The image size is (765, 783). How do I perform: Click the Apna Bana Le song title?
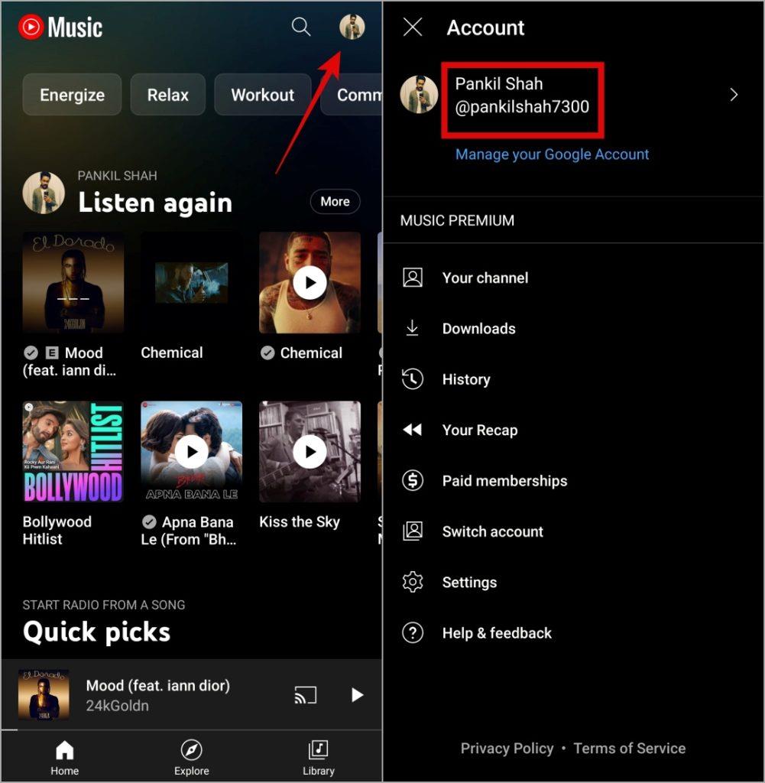[189, 531]
